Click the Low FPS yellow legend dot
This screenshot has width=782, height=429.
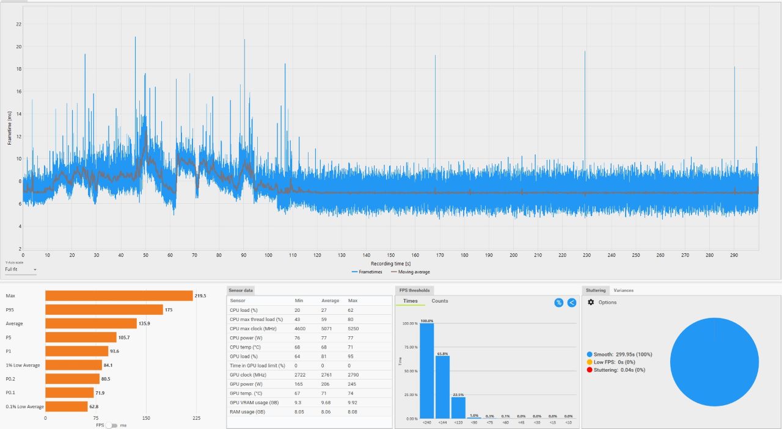click(590, 362)
